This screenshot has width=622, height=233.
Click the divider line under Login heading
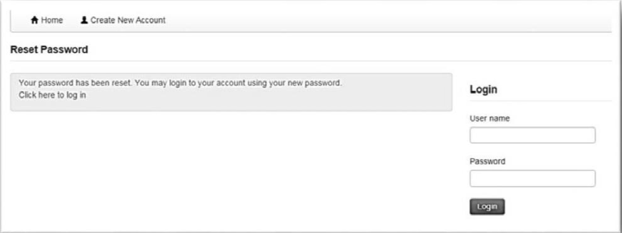tap(541, 101)
